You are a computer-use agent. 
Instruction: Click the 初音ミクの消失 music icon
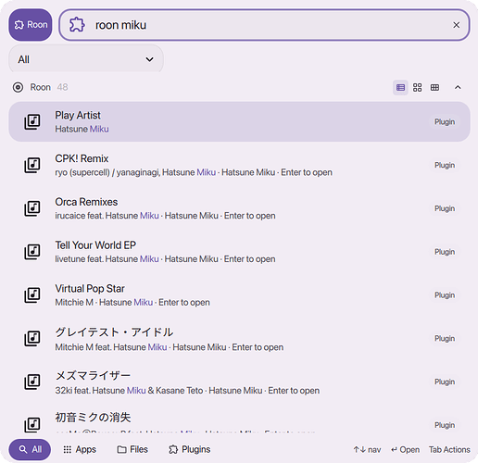32,425
